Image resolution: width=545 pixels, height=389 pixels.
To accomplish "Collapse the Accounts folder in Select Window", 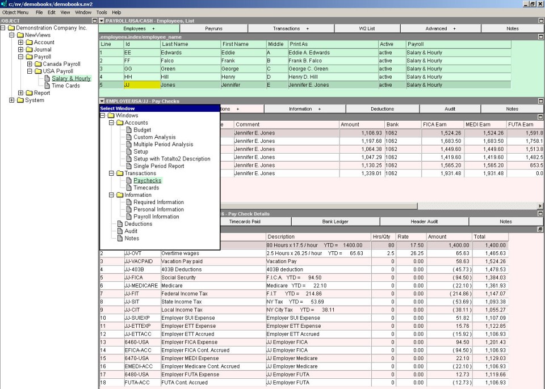I will click(x=111, y=123).
